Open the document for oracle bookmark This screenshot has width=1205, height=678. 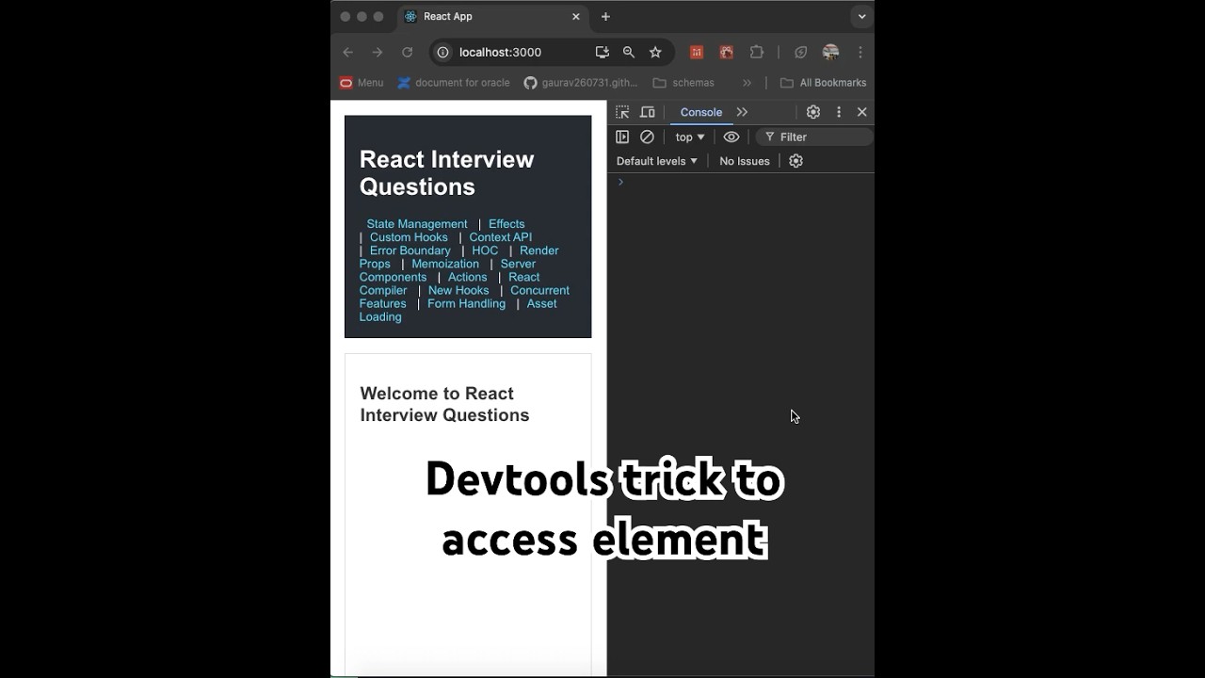[454, 83]
